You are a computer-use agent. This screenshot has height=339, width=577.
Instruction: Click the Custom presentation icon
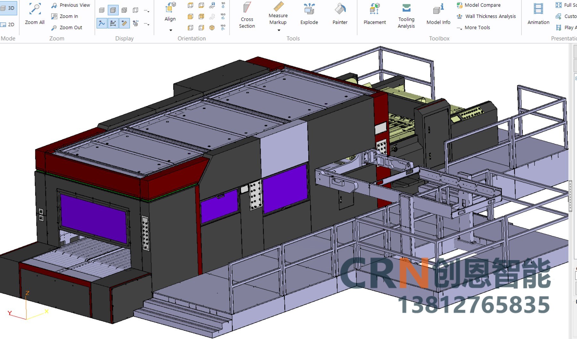[559, 16]
